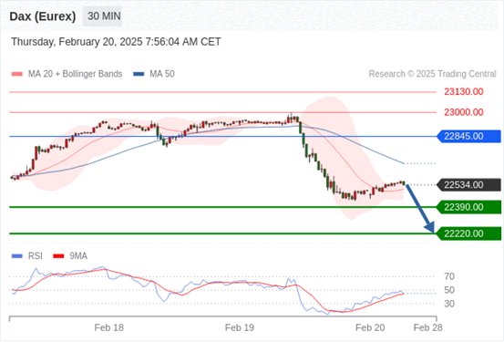
Task: Click the 23000.00 resistance label
Action: (x=464, y=112)
